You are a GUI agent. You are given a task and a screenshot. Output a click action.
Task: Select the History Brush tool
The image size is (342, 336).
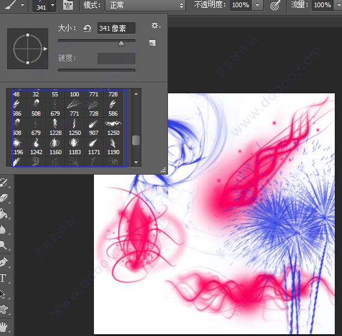tap(4, 182)
